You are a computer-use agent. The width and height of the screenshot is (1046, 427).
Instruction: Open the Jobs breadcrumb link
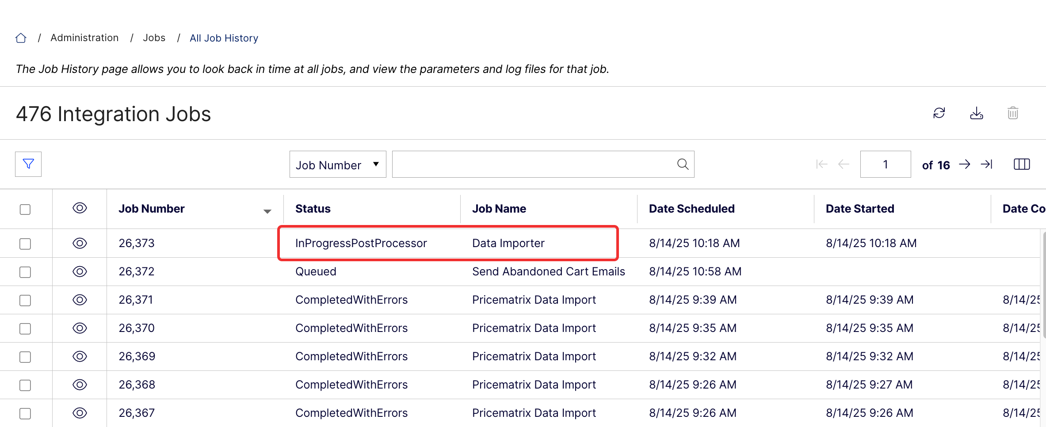154,38
